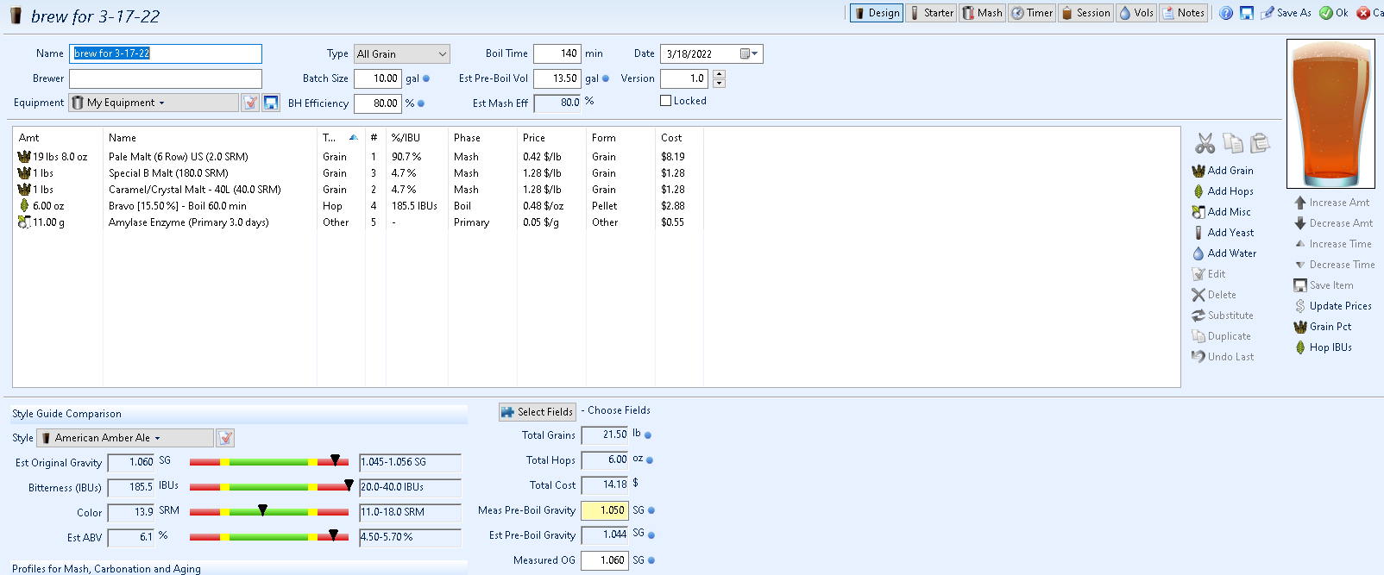Open help with the question mark icon
This screenshot has width=1384, height=575.
(x=1226, y=13)
